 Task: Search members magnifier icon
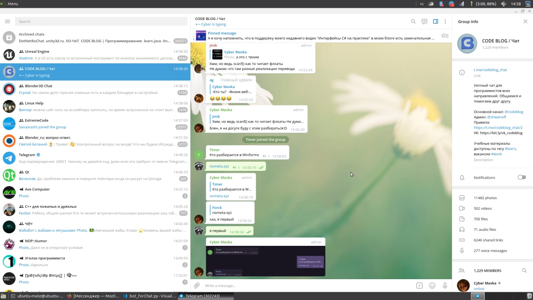524,270
